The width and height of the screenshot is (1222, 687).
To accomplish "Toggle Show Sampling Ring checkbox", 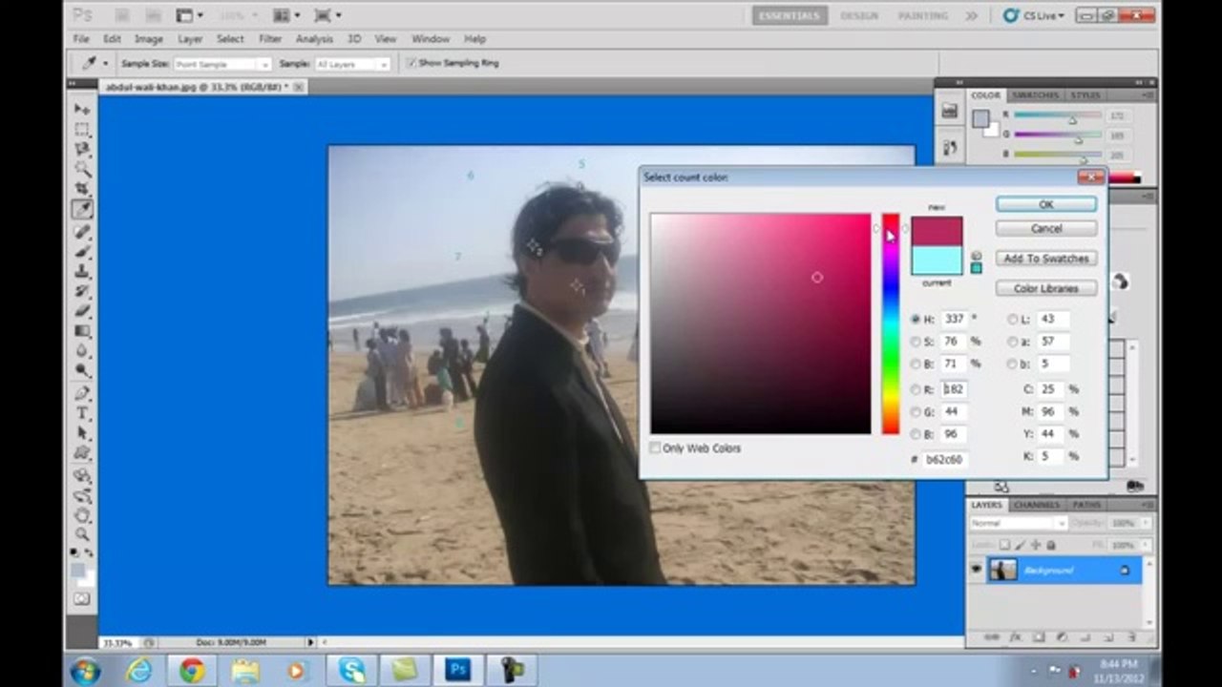I will pos(411,63).
